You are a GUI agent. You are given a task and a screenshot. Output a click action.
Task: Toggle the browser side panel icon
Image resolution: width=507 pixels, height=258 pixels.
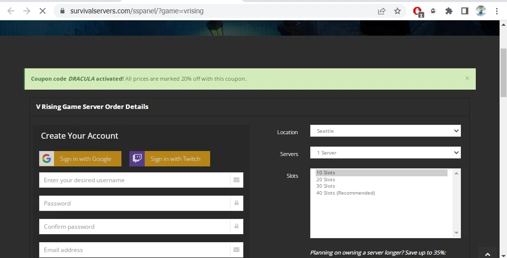point(465,11)
